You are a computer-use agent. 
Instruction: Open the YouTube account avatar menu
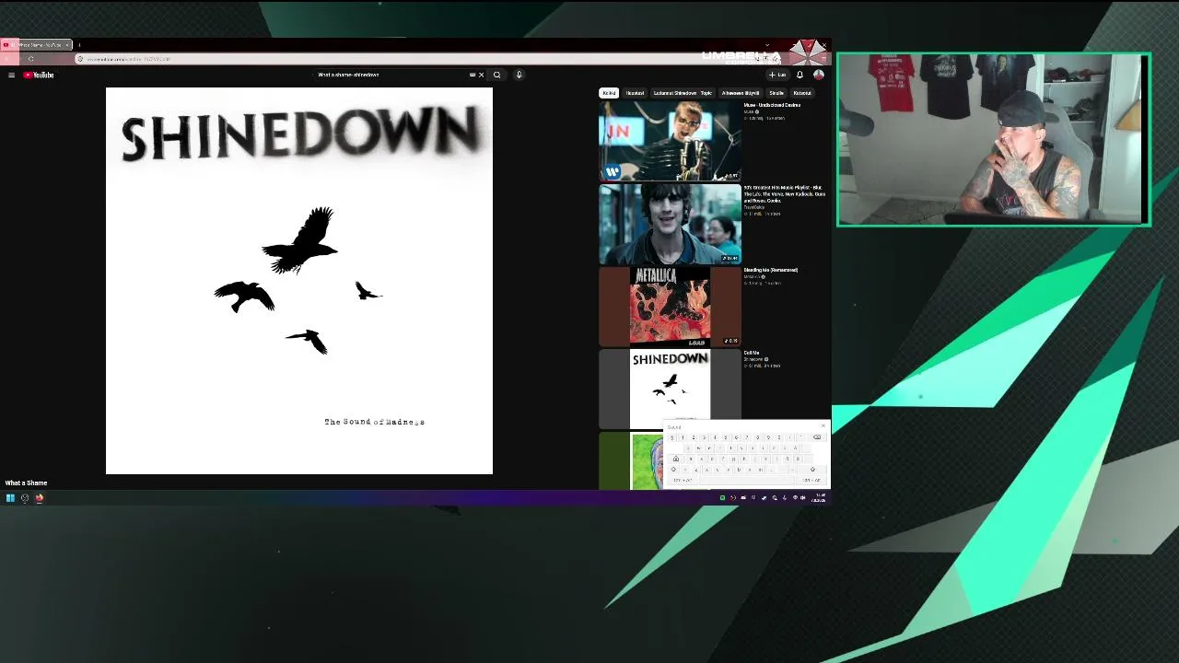coord(818,75)
